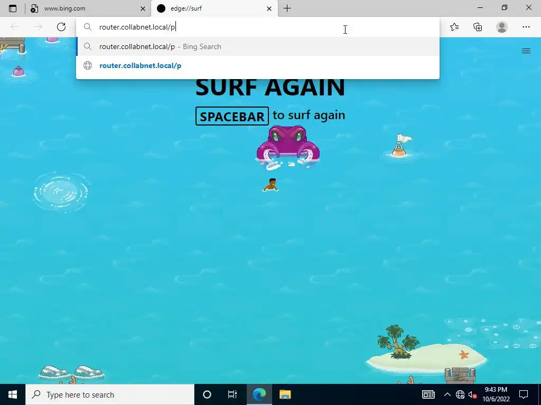Open the router.collabnet.local/p URL suggestion
Viewport: 541px width, 405px height.
(257, 65)
